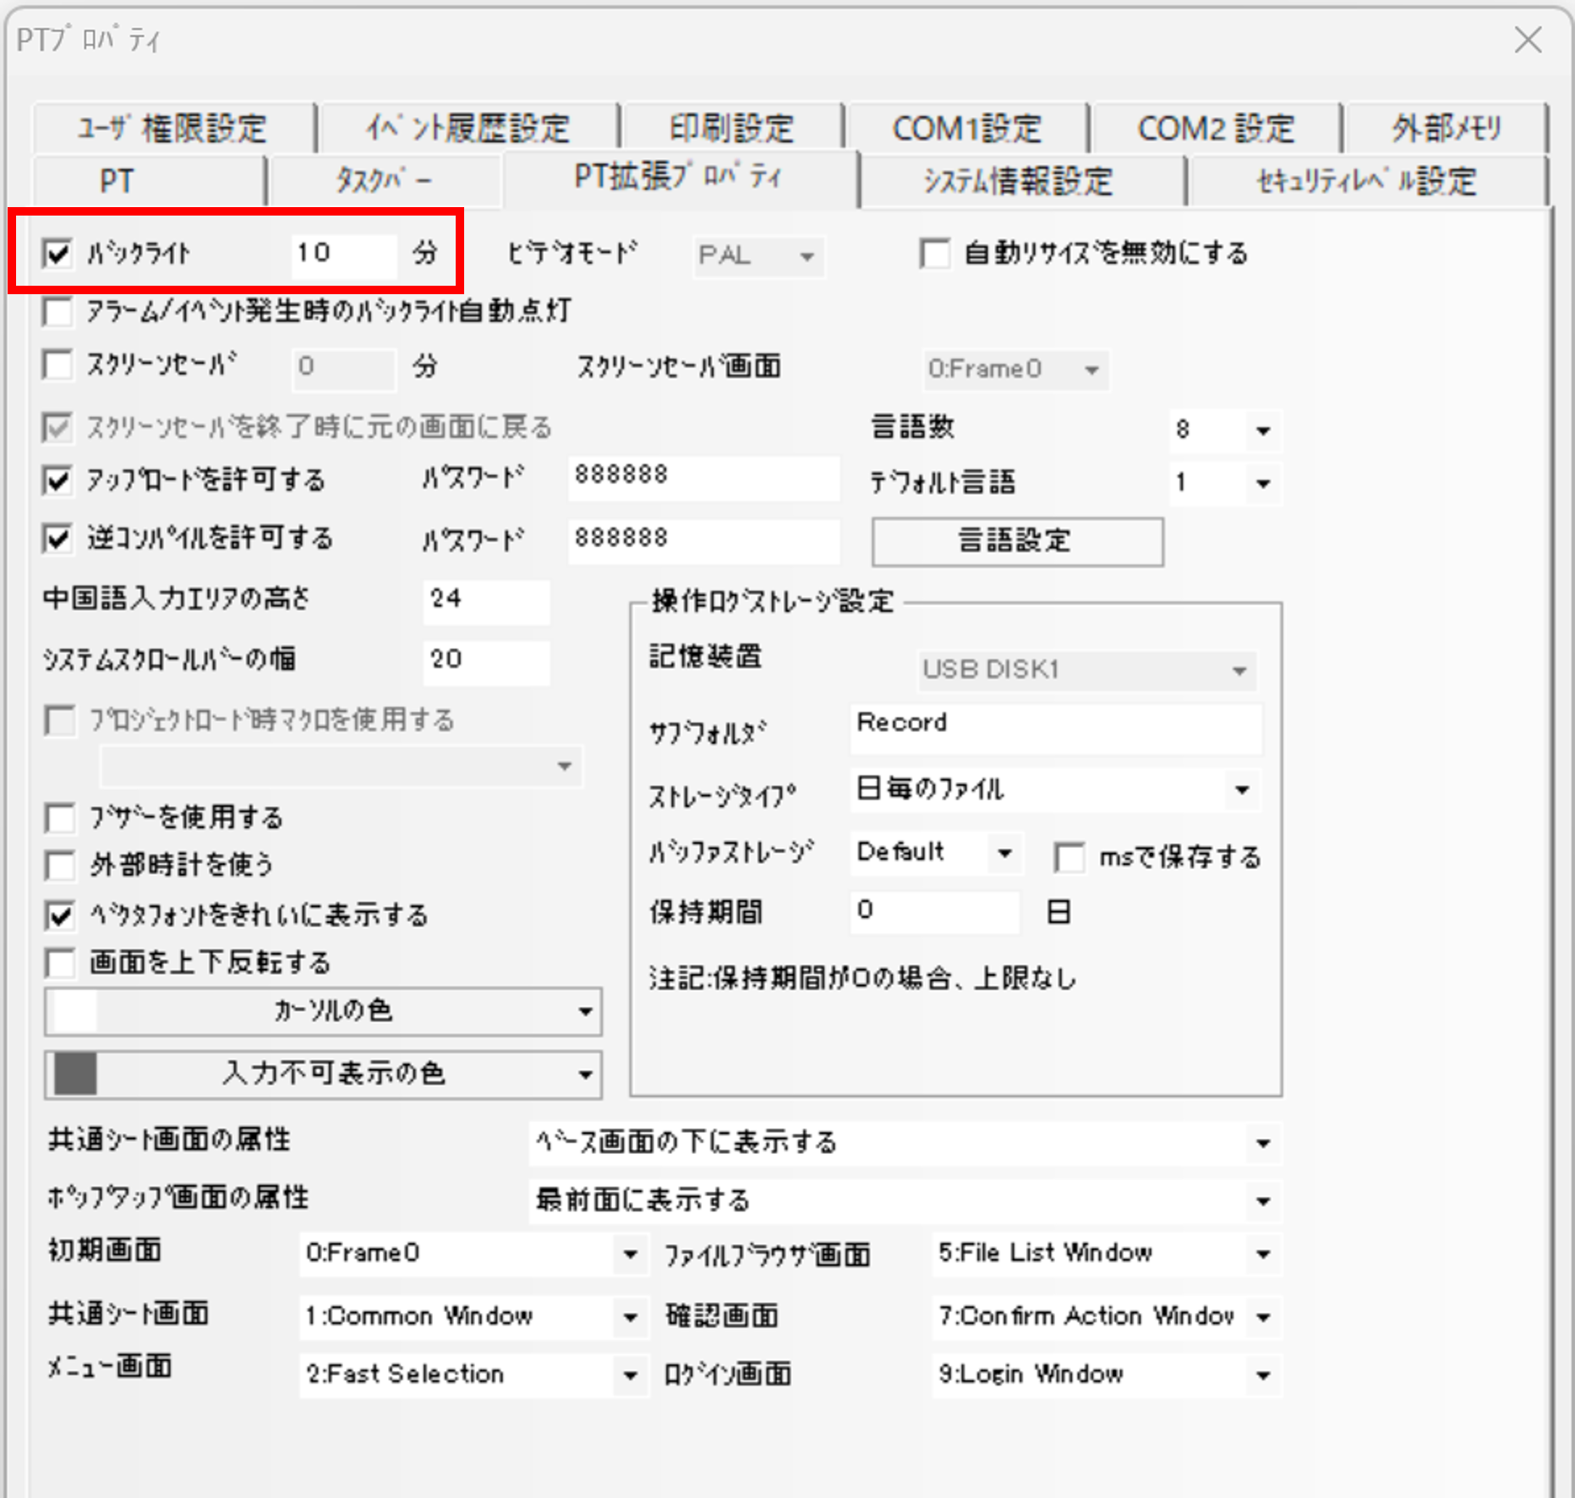Switch to 印刷設定 tab
The image size is (1575, 1498).
coord(732,128)
